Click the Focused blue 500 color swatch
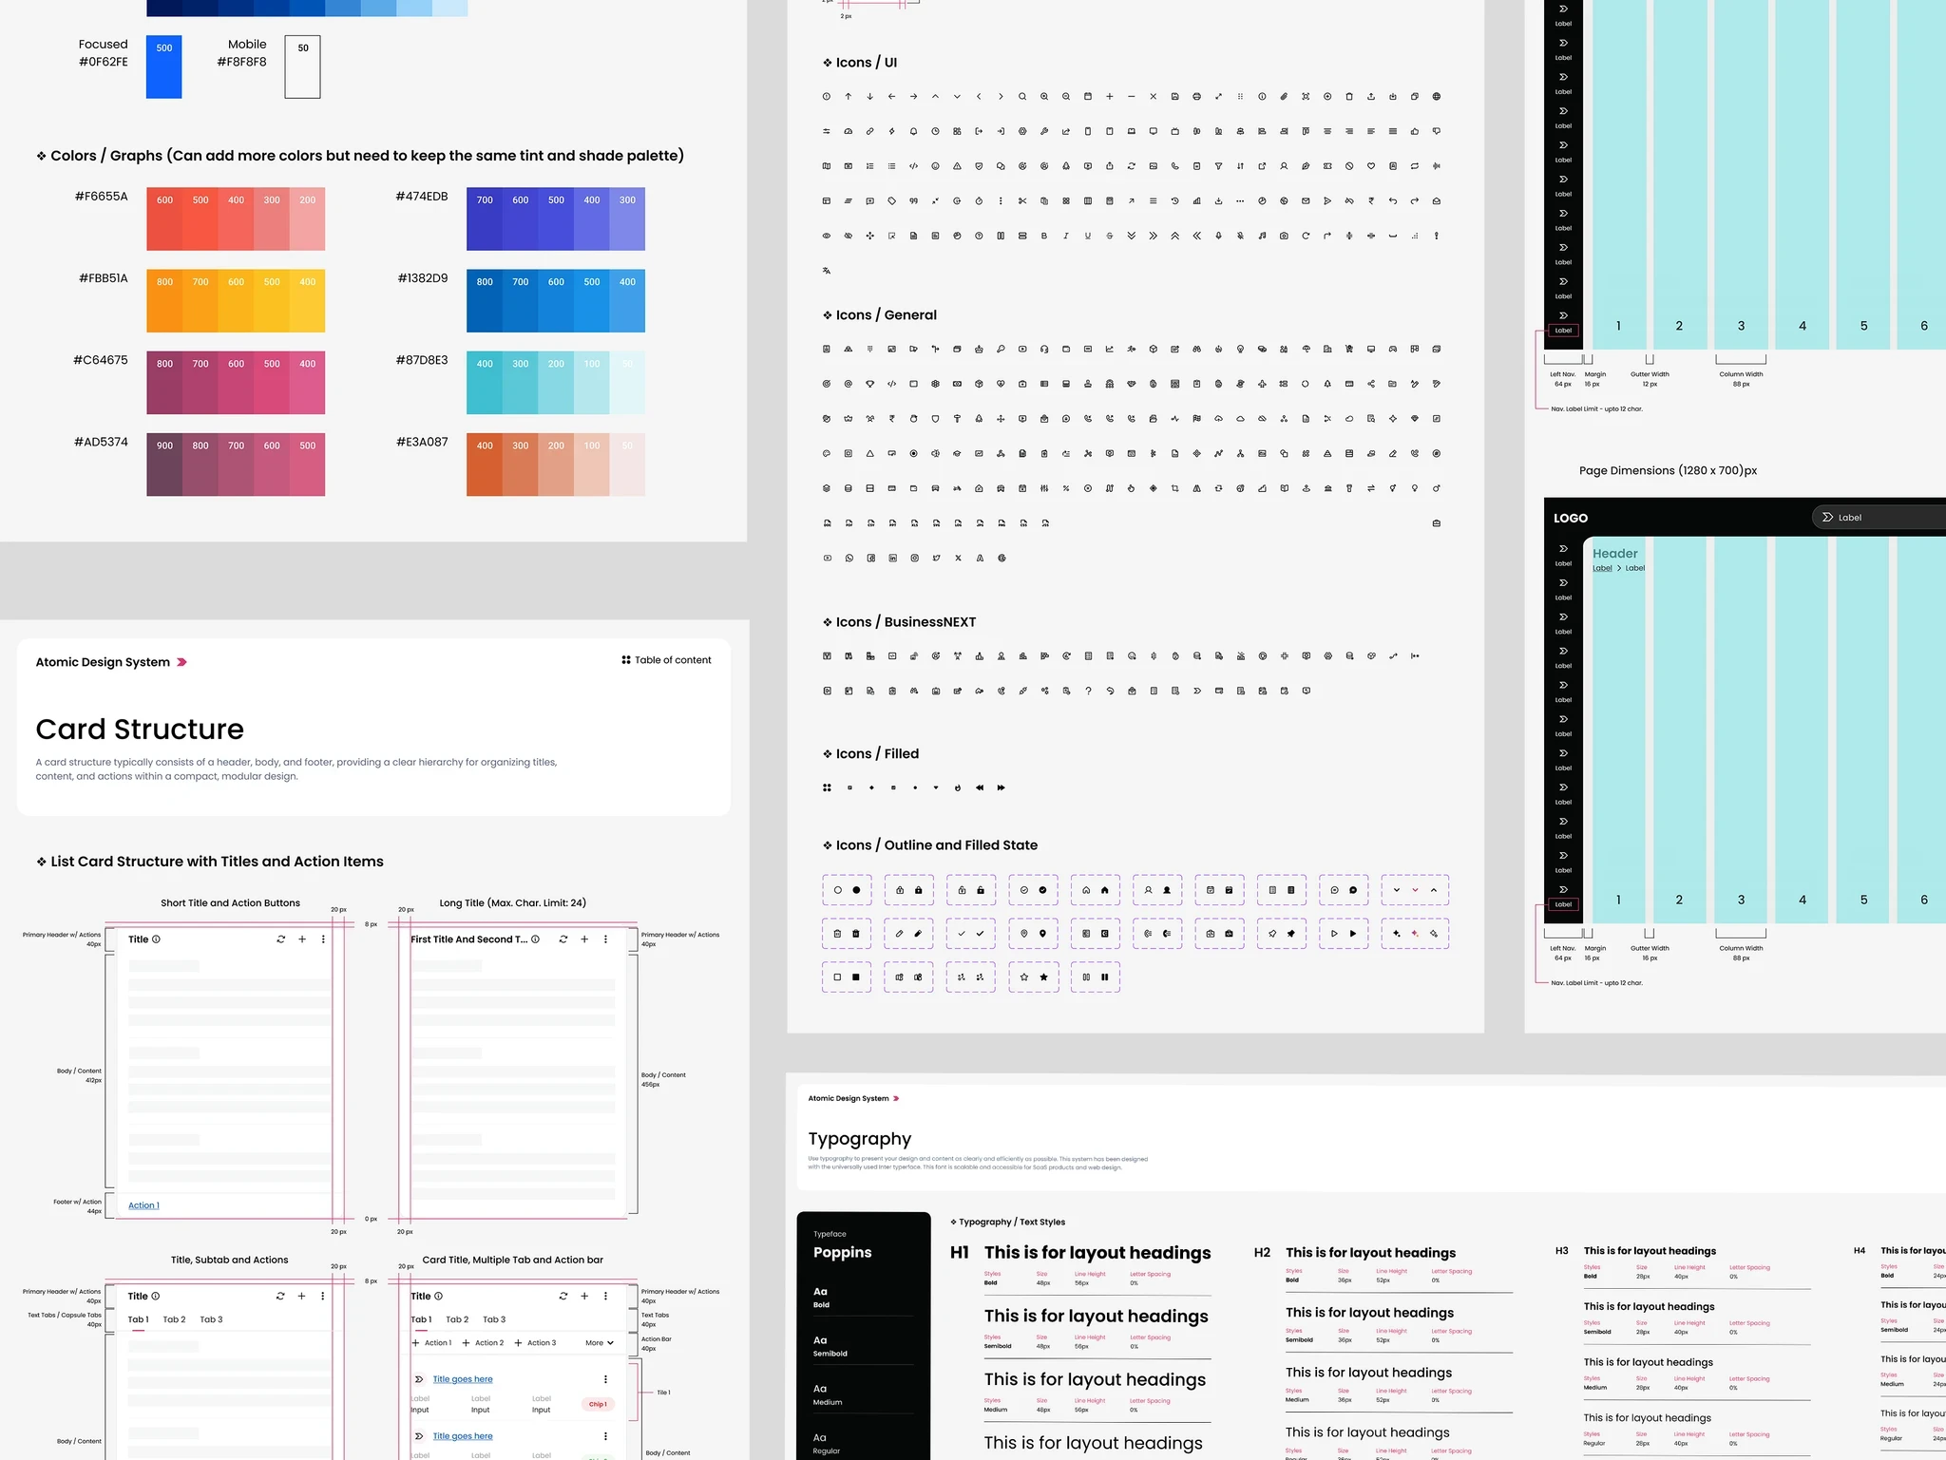This screenshot has height=1460, width=1946. [x=163, y=66]
